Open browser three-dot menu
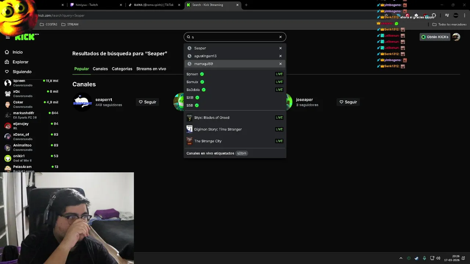470x264 pixels. pyautogui.click(x=464, y=15)
